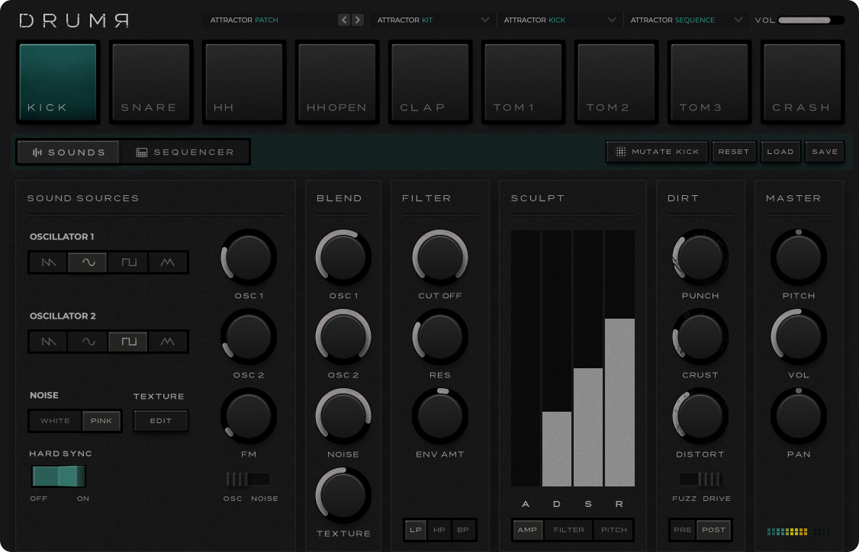Image resolution: width=859 pixels, height=552 pixels.
Task: Select the Clap pad
Action: [430, 82]
